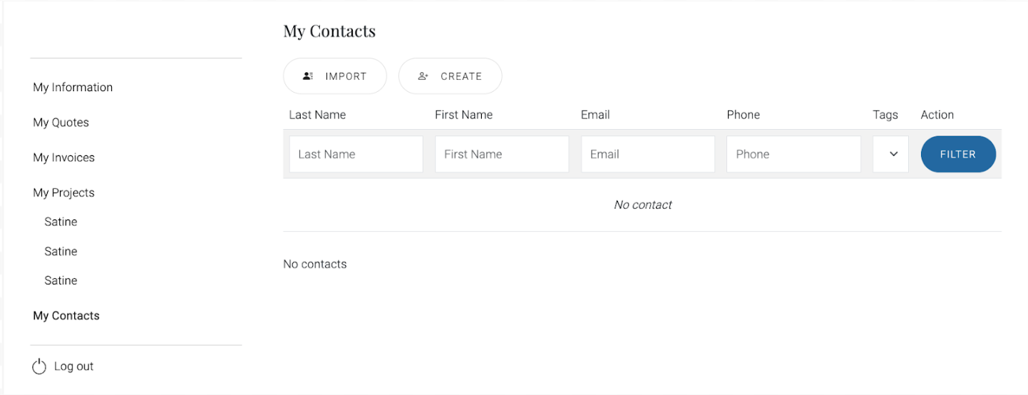Focus the First Name filter field
This screenshot has width=1028, height=395.
coord(502,154)
